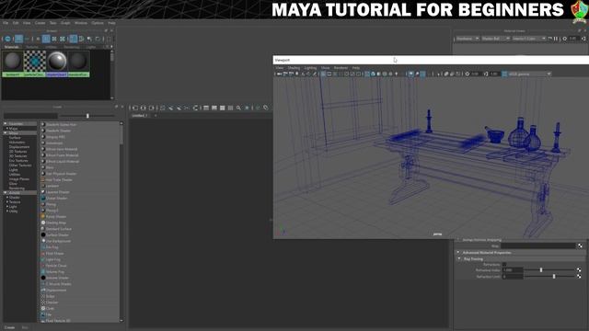
Task: Open the Untitled_1 graph tab
Action: pyautogui.click(x=139, y=116)
